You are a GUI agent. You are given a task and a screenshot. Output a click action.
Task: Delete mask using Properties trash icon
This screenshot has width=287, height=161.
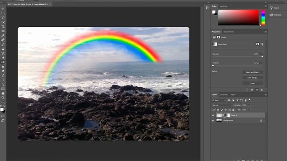click(x=261, y=90)
